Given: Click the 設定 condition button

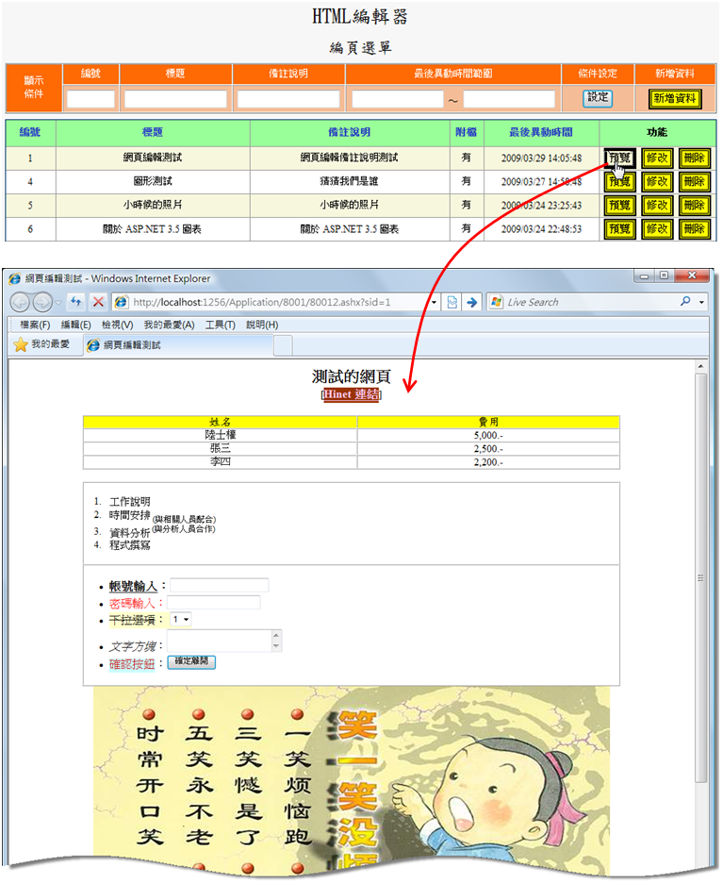Looking at the screenshot, I should [x=598, y=97].
